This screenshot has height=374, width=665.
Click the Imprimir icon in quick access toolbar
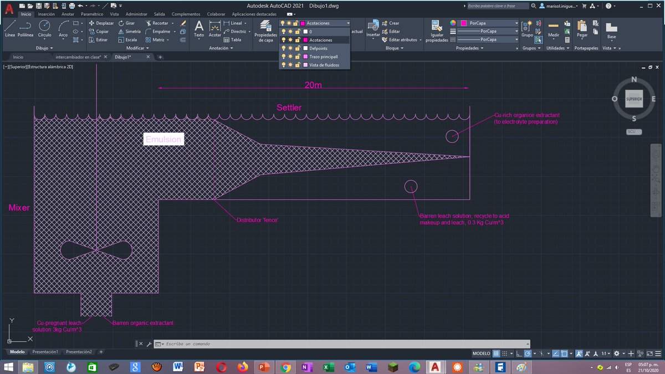(x=71, y=6)
